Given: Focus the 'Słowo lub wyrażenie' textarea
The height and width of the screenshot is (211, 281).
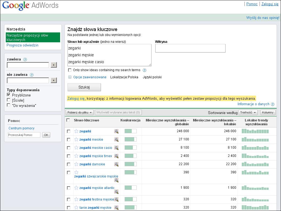Looking at the screenshot, I should click(109, 55).
